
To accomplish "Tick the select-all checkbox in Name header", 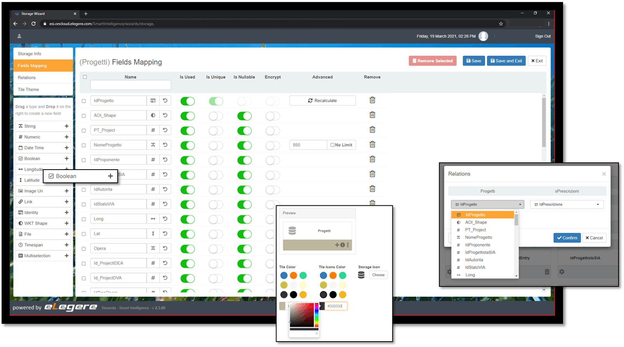I will point(85,77).
